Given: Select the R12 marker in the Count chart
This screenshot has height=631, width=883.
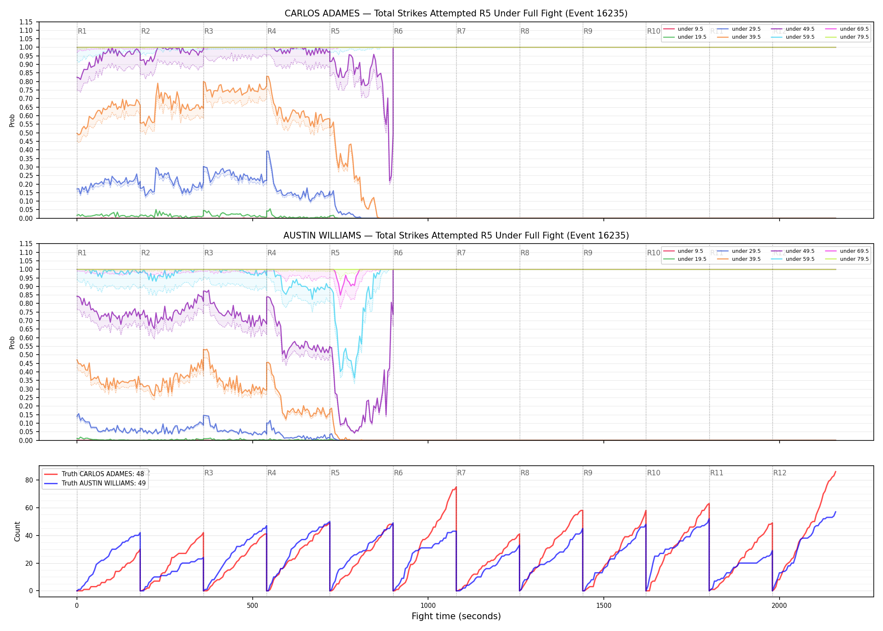Looking at the screenshot, I should click(780, 473).
